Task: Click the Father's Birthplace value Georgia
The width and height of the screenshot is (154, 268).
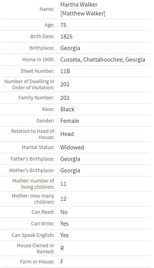Action: point(70,159)
